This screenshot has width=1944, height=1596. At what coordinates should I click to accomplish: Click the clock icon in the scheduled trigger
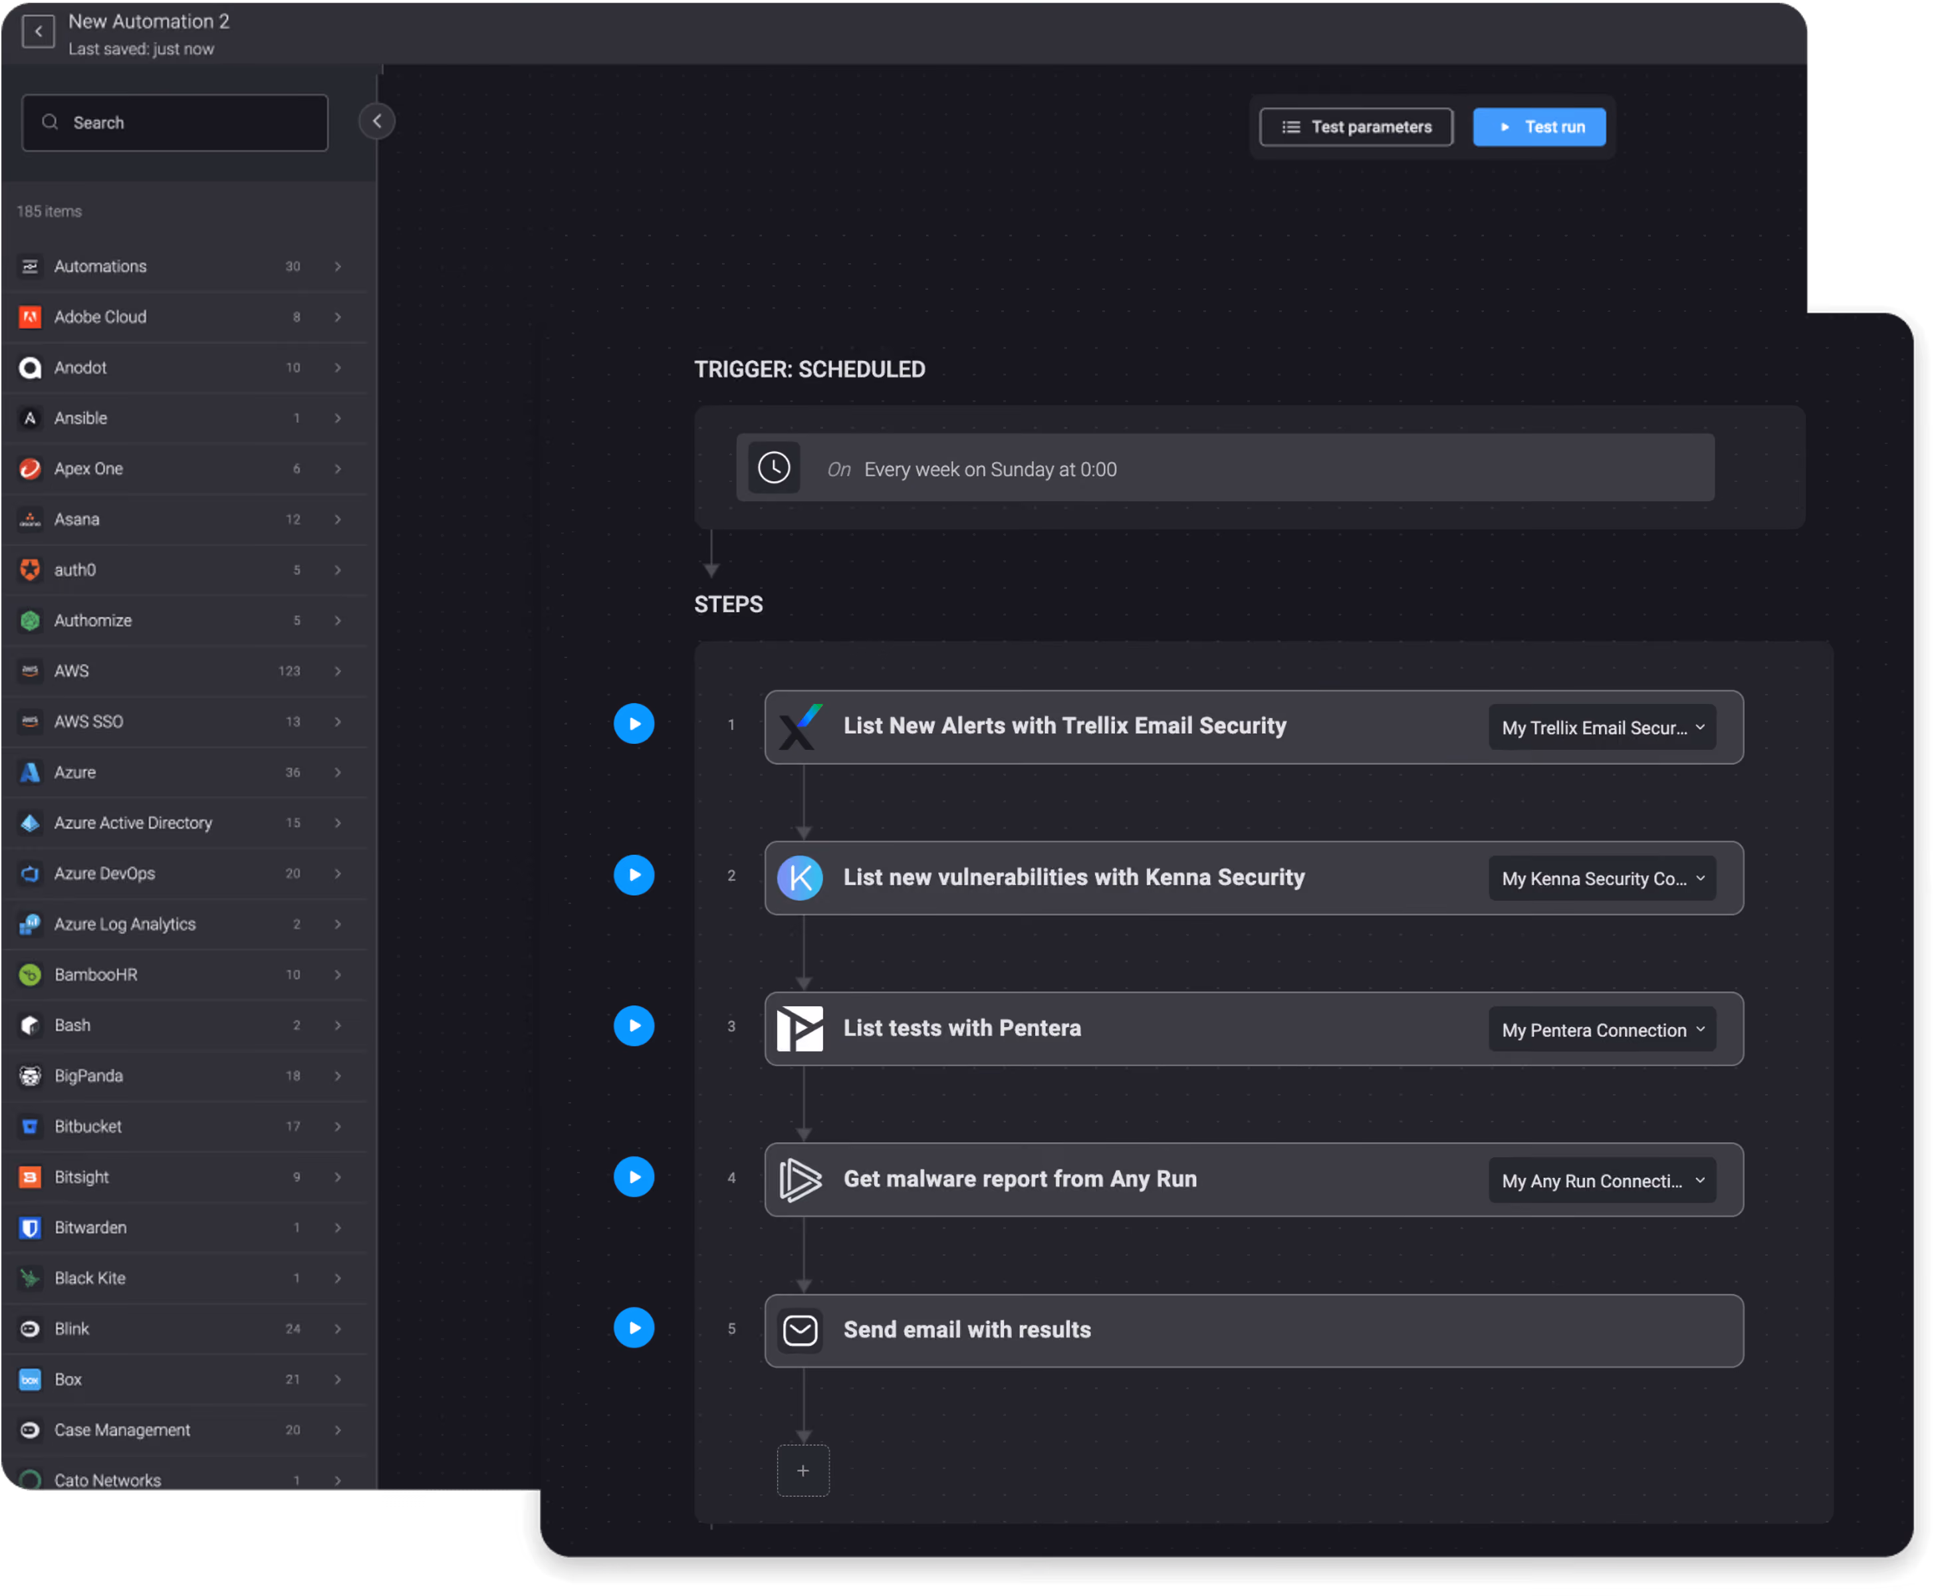776,469
